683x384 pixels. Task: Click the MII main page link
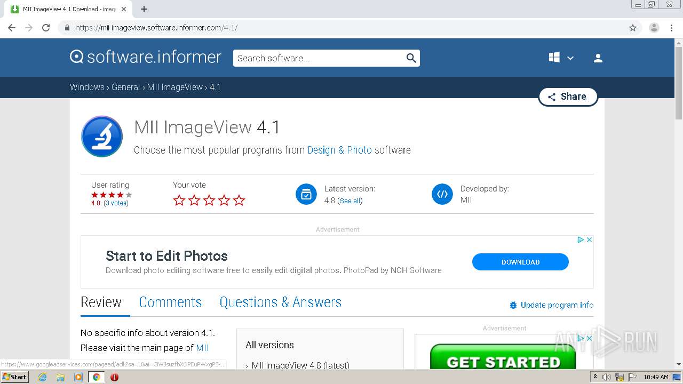pos(202,348)
